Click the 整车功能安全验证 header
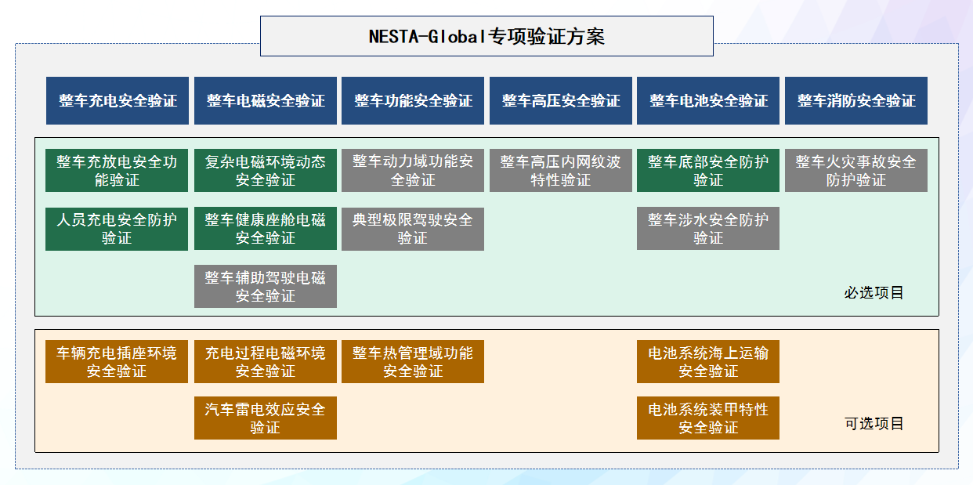This screenshot has height=485, width=973. click(x=413, y=100)
